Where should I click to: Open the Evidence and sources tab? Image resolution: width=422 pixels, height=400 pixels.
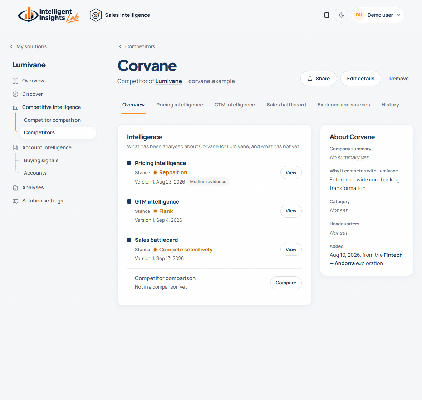pyautogui.click(x=344, y=105)
